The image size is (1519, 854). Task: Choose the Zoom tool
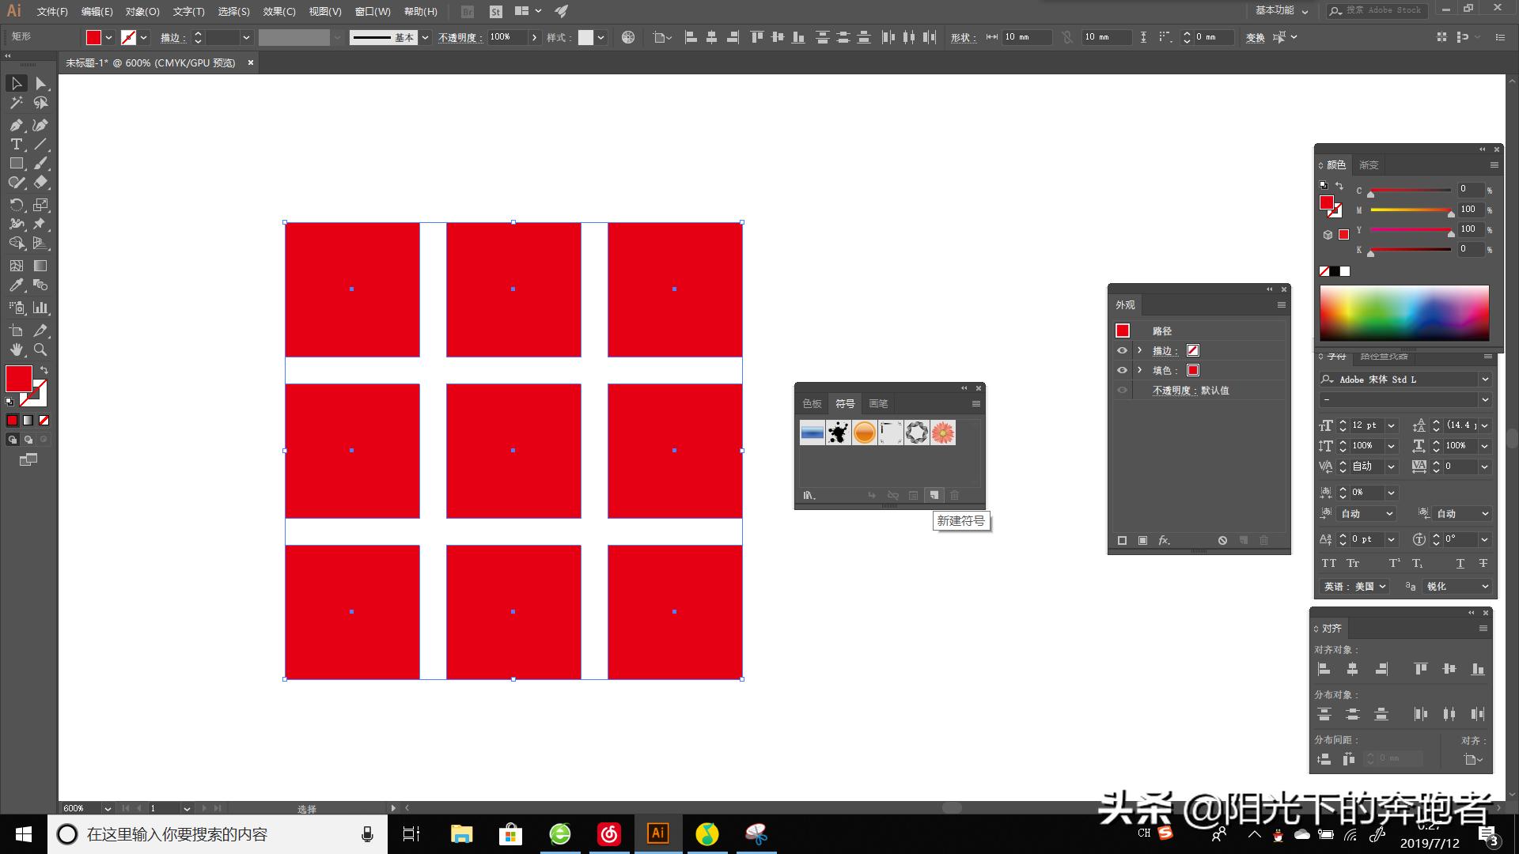(40, 350)
